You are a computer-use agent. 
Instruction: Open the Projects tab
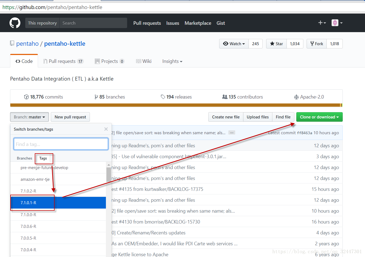coord(109,61)
